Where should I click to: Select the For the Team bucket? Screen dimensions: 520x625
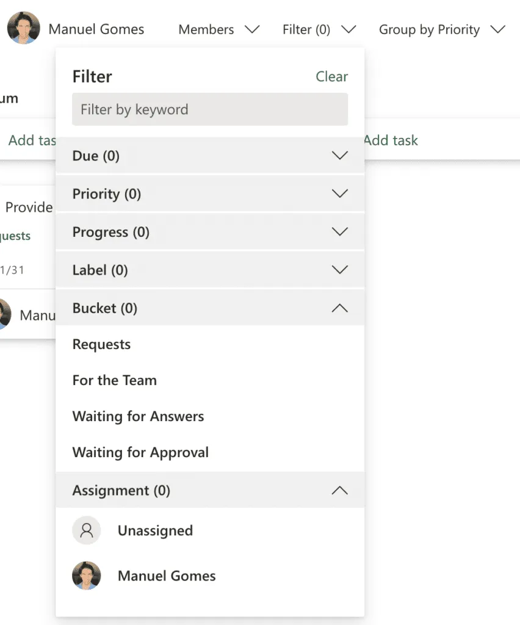pos(114,380)
